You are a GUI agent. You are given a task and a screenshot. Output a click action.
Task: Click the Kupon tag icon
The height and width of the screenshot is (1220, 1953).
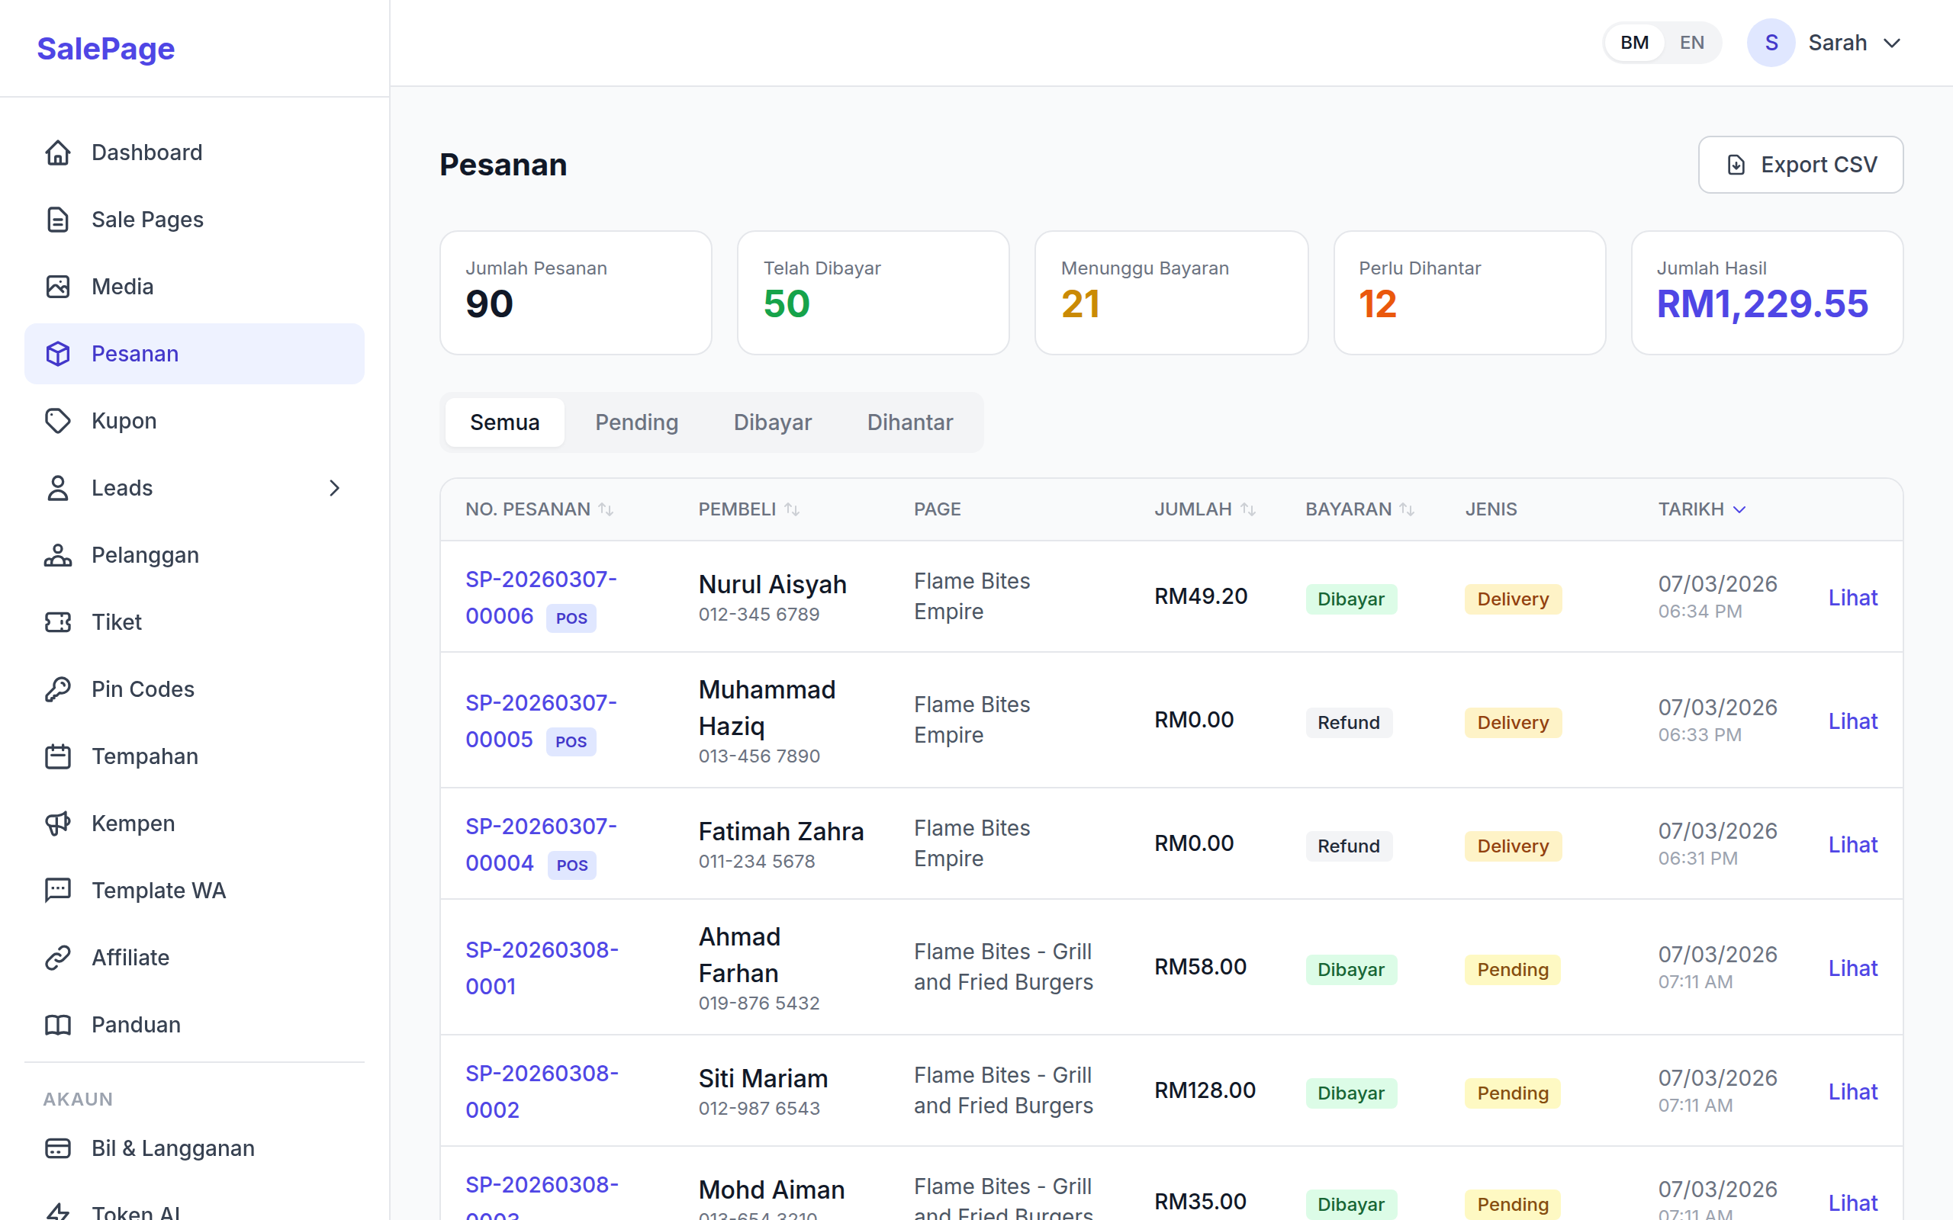click(x=57, y=420)
